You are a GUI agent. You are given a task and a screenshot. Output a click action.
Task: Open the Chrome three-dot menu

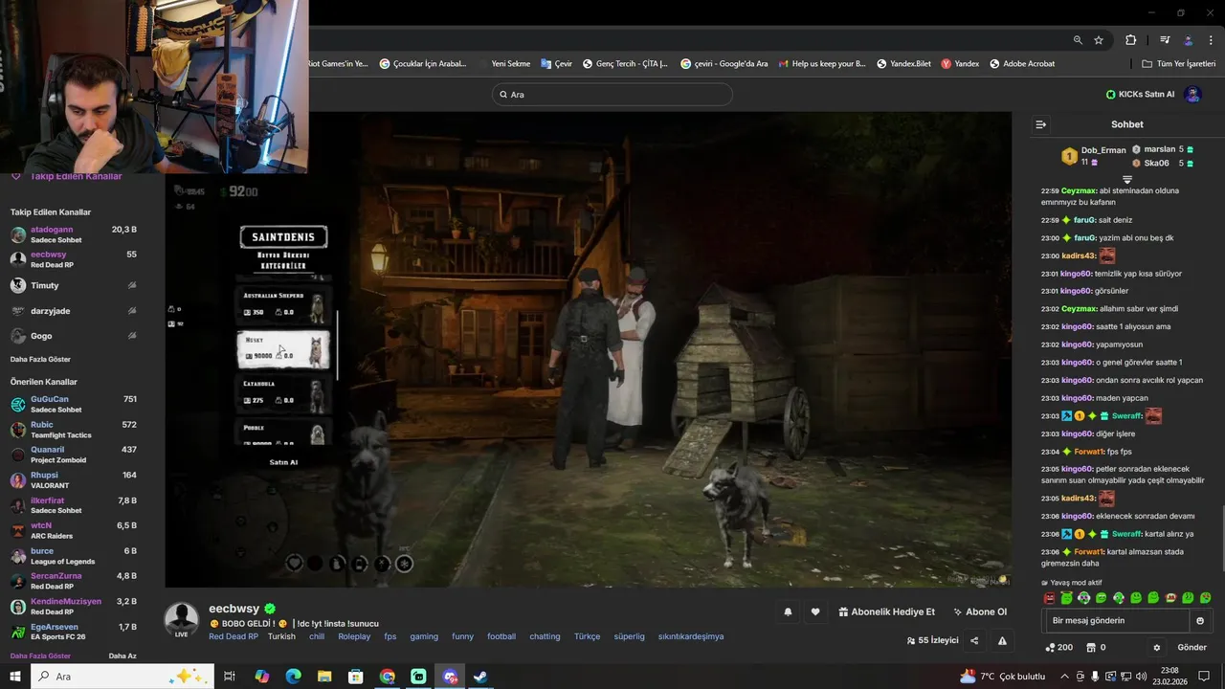[1210, 40]
